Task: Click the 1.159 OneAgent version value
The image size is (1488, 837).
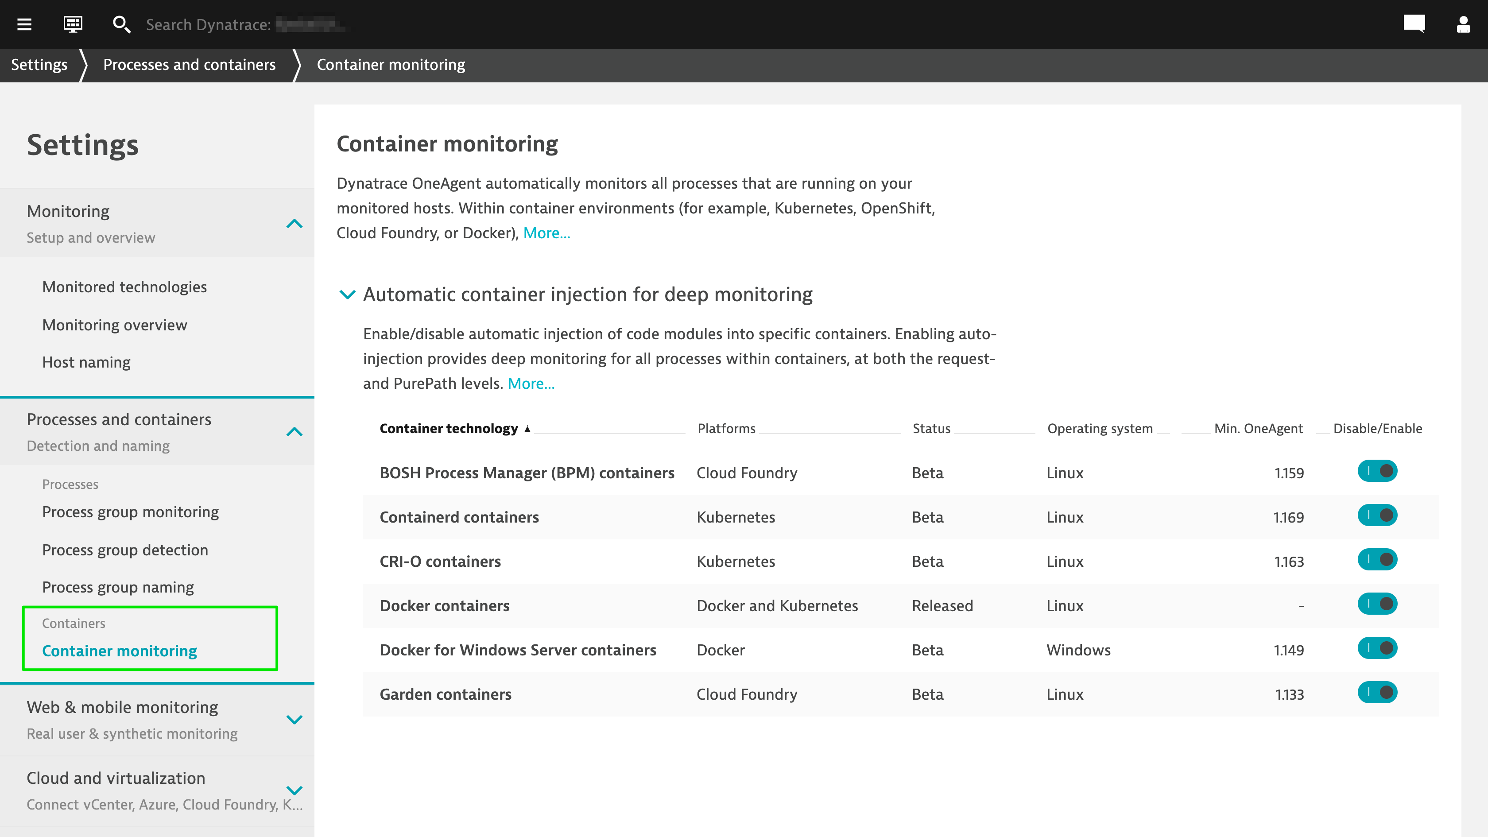Action: pyautogui.click(x=1289, y=473)
